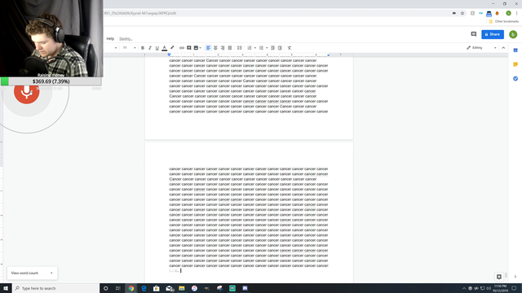Open the Calendar side panel

515,50
